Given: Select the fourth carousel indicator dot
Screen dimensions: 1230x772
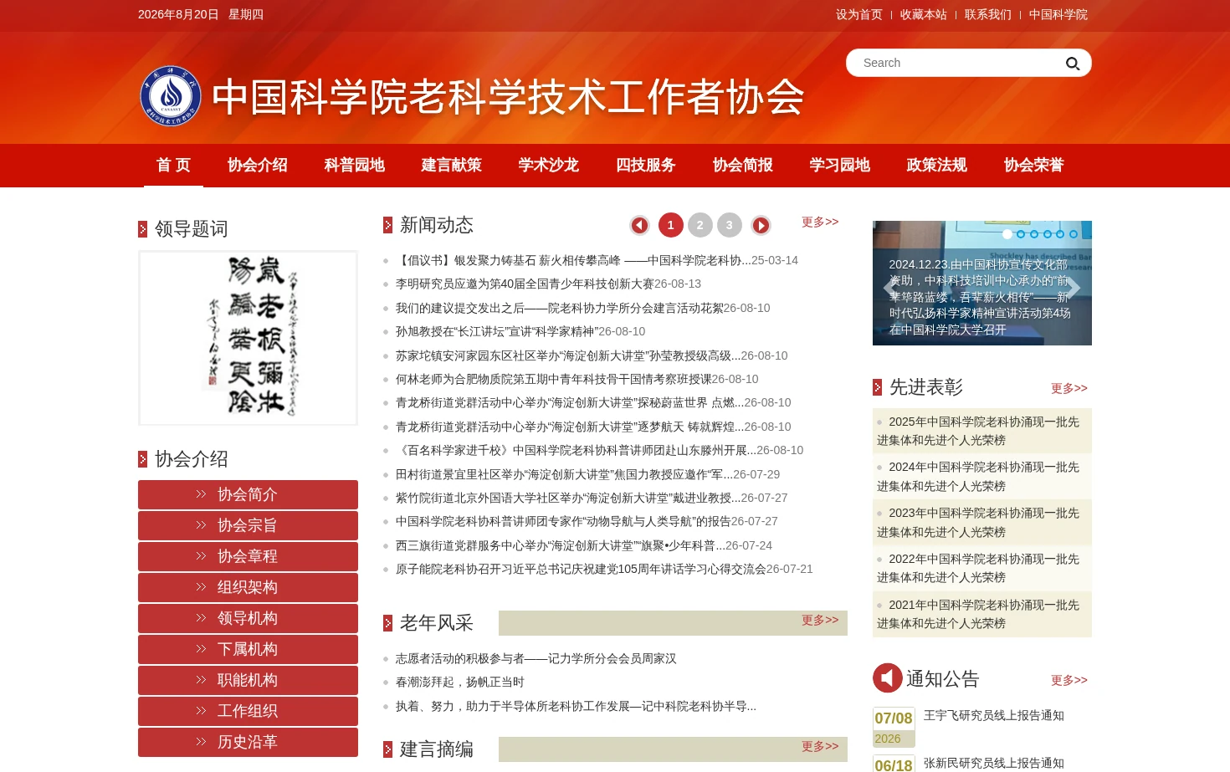Looking at the screenshot, I should (1048, 234).
